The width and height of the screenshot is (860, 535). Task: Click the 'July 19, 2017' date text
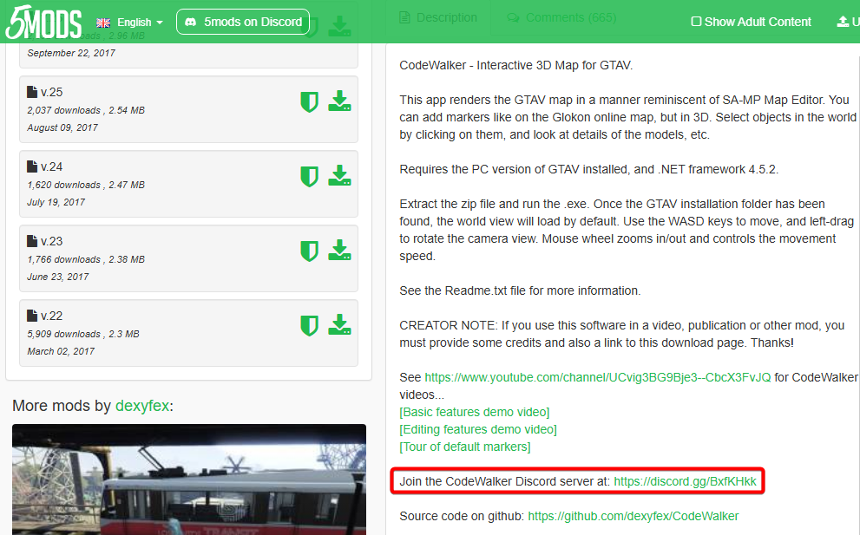click(x=56, y=202)
